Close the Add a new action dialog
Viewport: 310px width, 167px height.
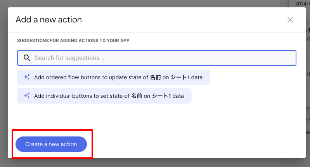click(290, 20)
